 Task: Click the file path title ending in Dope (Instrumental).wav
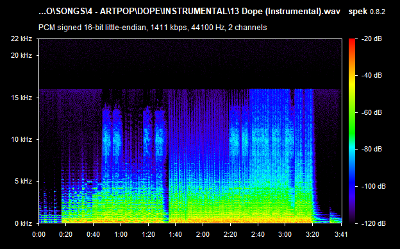(x=189, y=12)
